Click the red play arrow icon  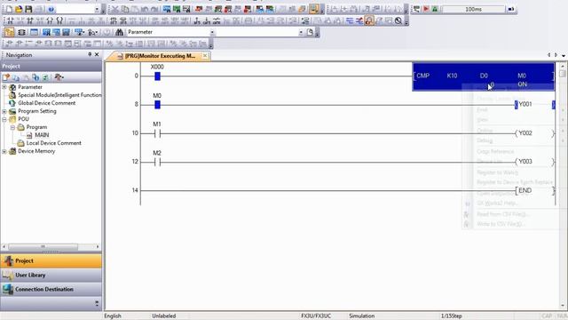point(426,9)
